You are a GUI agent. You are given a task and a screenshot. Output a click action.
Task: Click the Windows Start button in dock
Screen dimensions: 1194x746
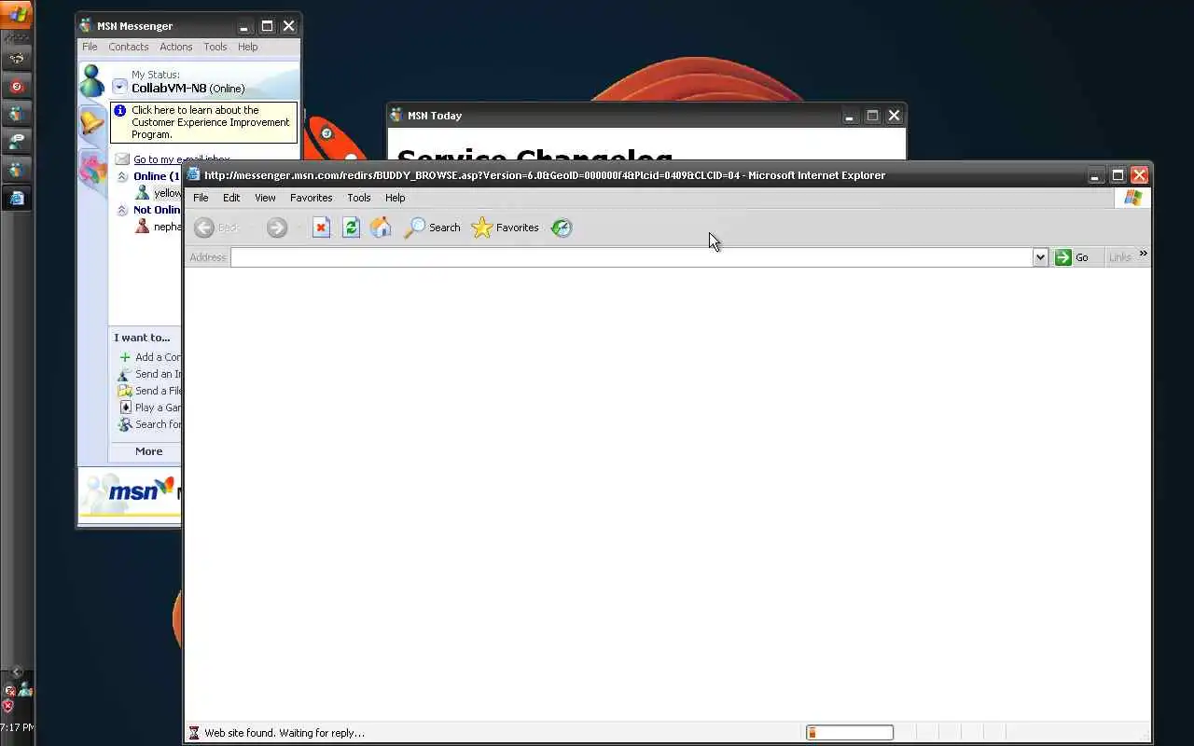pos(17,14)
